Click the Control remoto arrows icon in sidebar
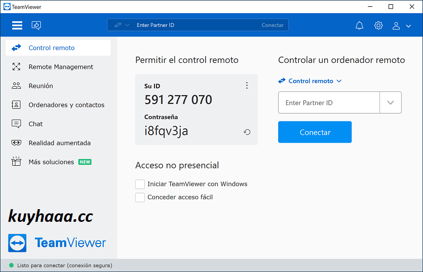 [16, 48]
